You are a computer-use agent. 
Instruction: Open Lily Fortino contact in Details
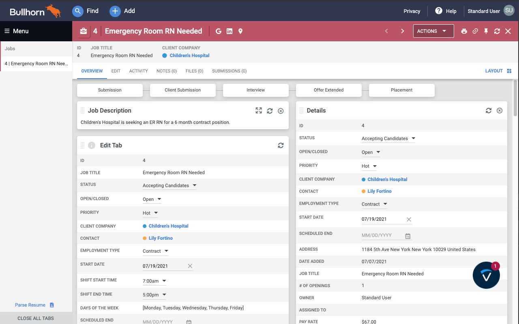pyautogui.click(x=380, y=191)
